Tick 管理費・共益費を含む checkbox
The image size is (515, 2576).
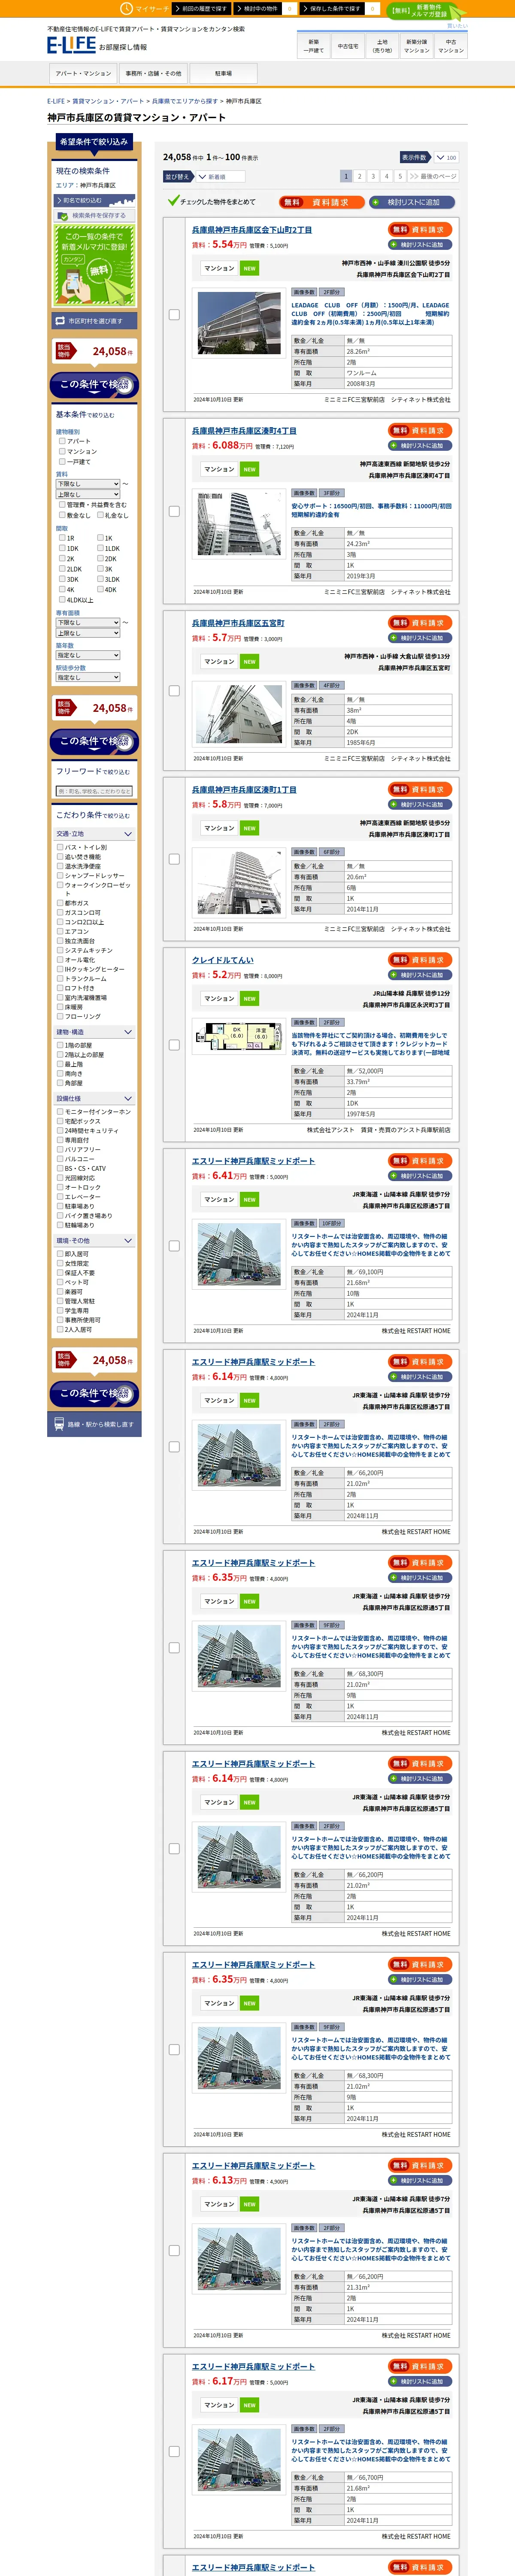62,505
